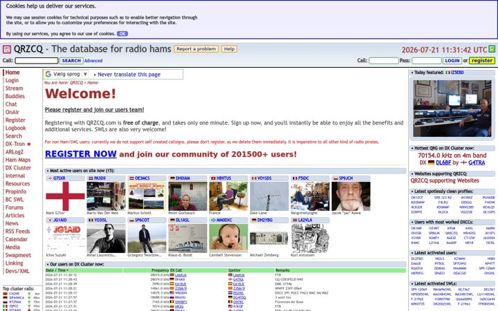Open MM0DXC baby with headset thumbnail
The width and height of the screenshot is (498, 311).
coord(228,238)
